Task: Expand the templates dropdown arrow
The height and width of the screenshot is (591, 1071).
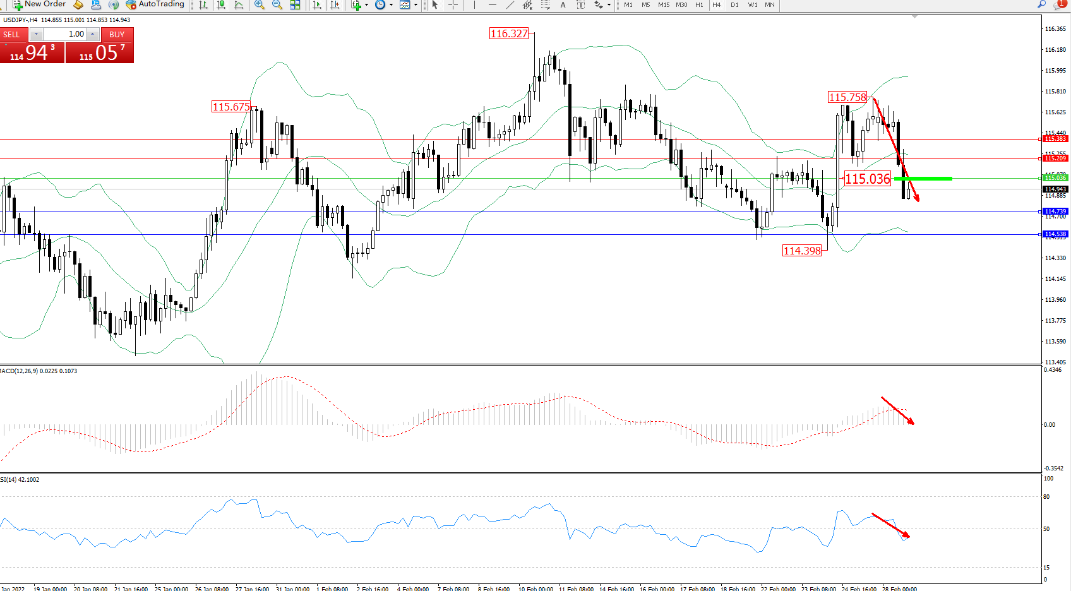Action: tap(416, 5)
